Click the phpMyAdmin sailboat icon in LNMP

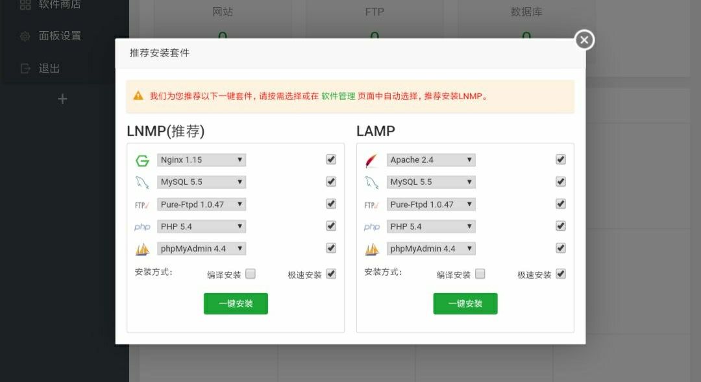pos(142,249)
